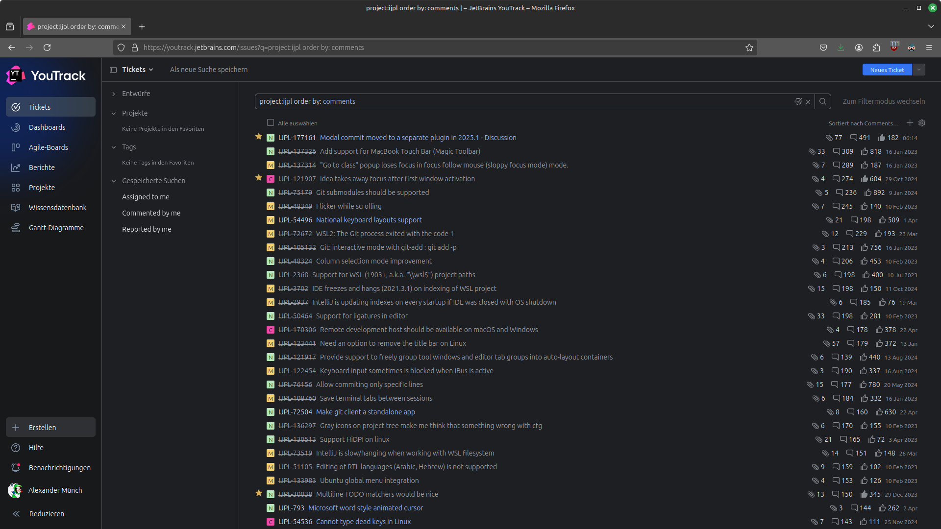The width and height of the screenshot is (941, 529).
Task: Open saved search Reported by me
Action: click(147, 229)
